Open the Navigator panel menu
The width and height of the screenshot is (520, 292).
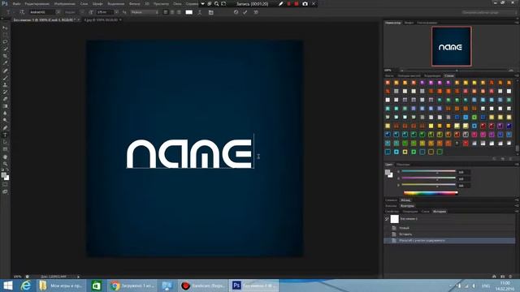(x=517, y=23)
